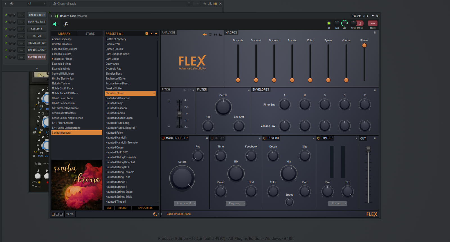Toggle the Delay effect power button
The height and width of the screenshot is (242, 450).
coord(212,138)
